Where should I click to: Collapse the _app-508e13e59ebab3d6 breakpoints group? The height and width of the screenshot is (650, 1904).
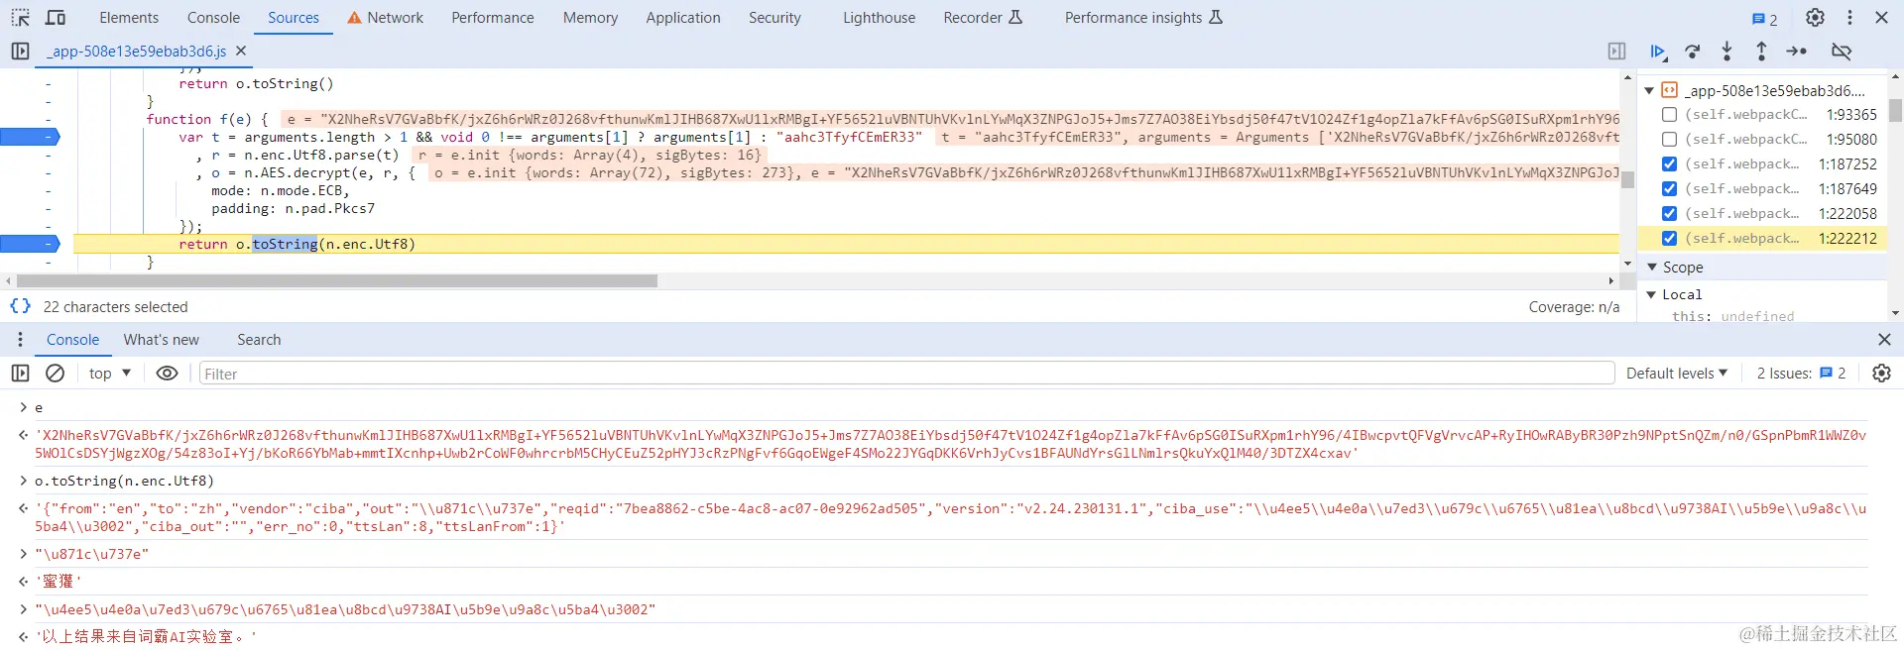point(1650,90)
